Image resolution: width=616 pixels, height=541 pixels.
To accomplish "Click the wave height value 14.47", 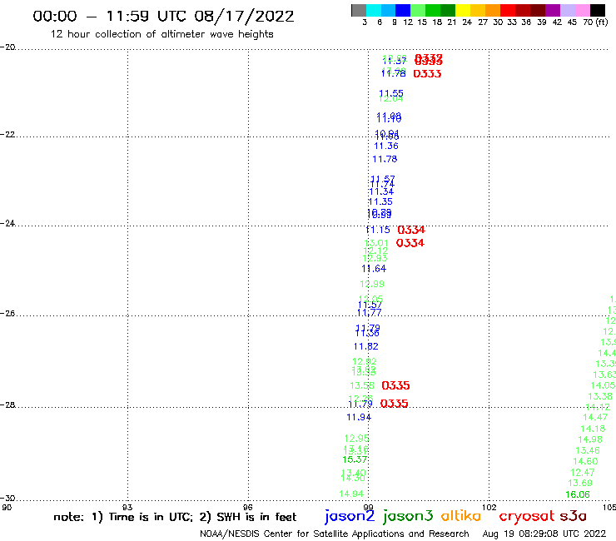I will [595, 417].
